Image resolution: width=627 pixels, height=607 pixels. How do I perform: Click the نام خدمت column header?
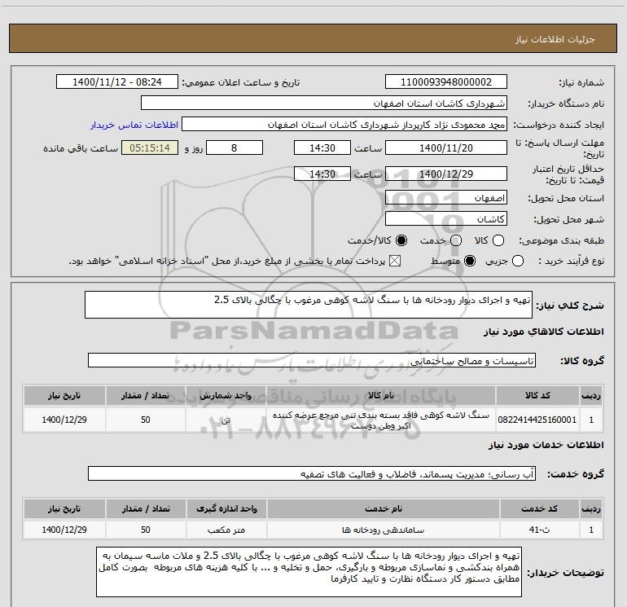383,508
